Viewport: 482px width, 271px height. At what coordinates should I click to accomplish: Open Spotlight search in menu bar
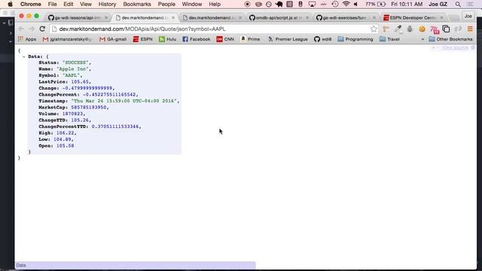(458, 5)
